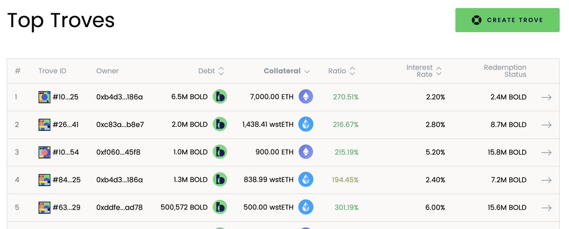Click BOLD token icon beside 6.5M BOLD
Screen dimensions: 569x229
point(220,97)
